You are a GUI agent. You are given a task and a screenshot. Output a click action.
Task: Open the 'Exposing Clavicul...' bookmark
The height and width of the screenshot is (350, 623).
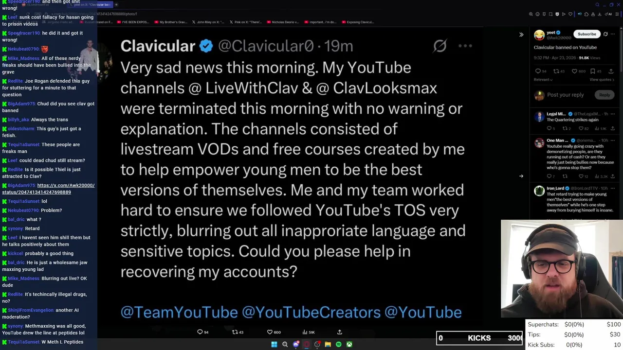(358, 22)
